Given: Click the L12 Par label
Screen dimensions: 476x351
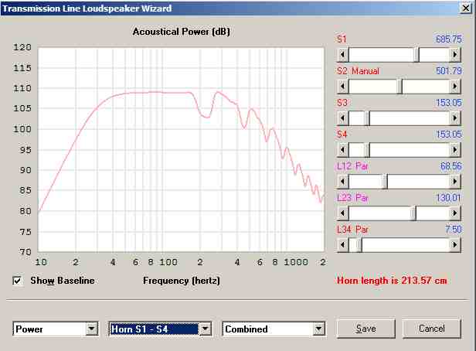Looking at the screenshot, I should click(x=352, y=166).
